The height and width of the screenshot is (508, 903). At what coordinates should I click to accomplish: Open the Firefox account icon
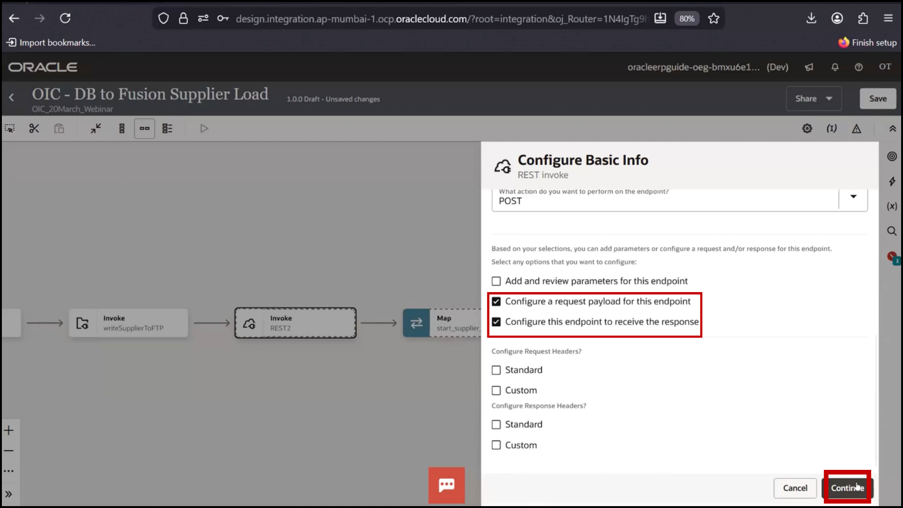(x=837, y=18)
